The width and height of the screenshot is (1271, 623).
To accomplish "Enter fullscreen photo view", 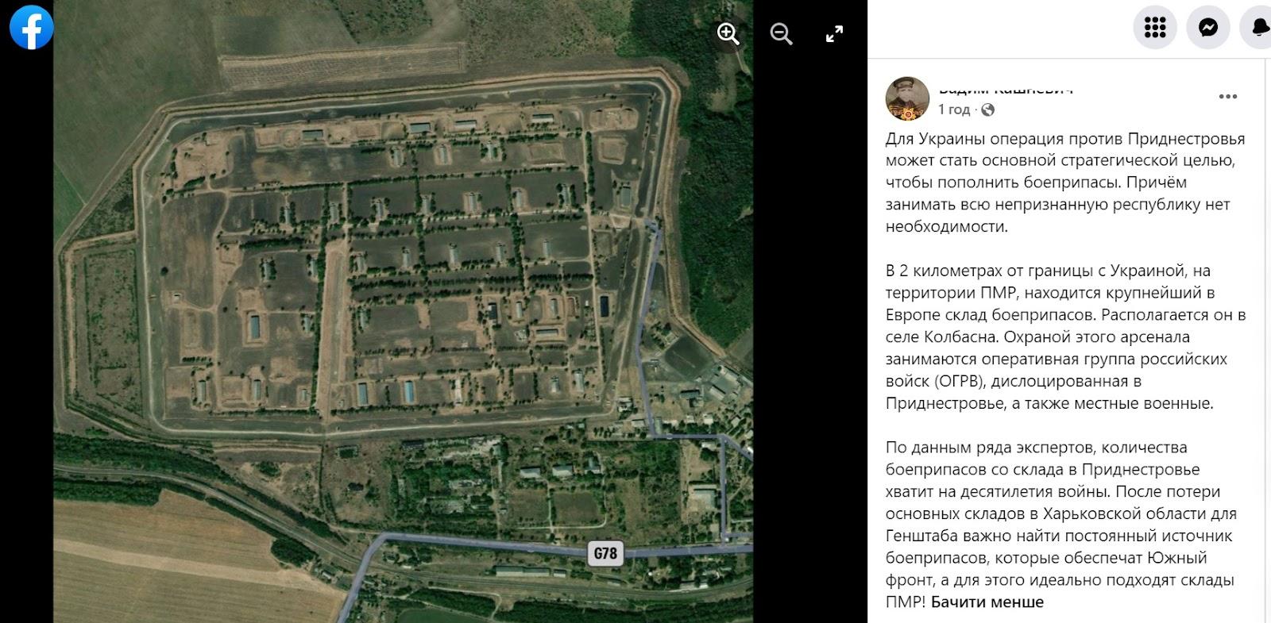I will click(834, 34).
